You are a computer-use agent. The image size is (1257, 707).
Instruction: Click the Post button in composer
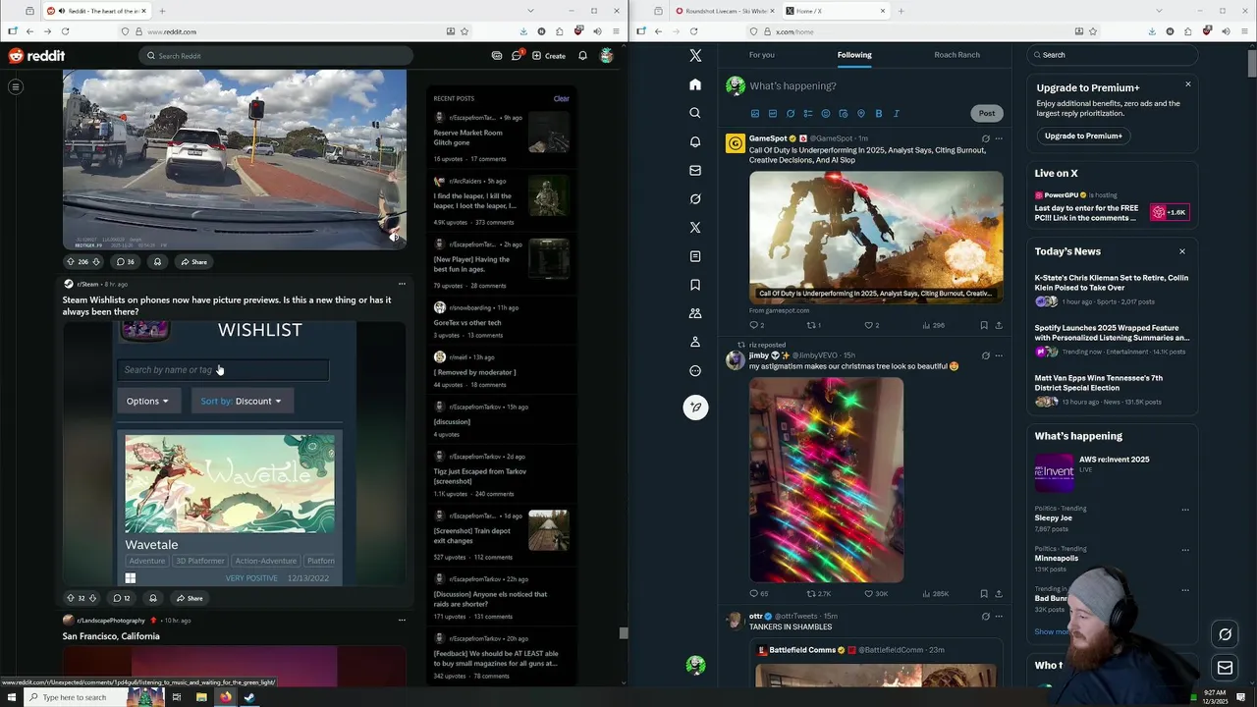(987, 113)
